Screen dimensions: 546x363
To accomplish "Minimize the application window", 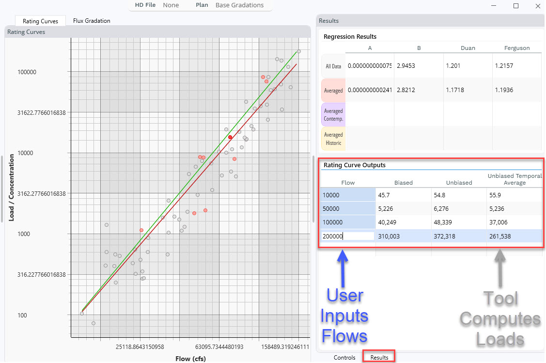I will (x=494, y=6).
